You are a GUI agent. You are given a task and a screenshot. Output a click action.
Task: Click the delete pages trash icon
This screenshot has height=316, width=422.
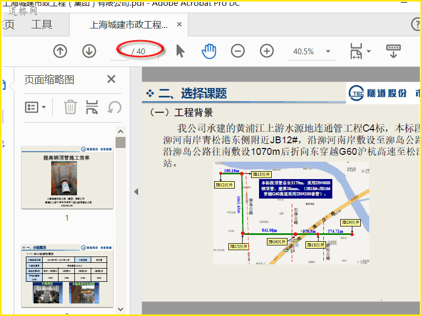point(70,107)
